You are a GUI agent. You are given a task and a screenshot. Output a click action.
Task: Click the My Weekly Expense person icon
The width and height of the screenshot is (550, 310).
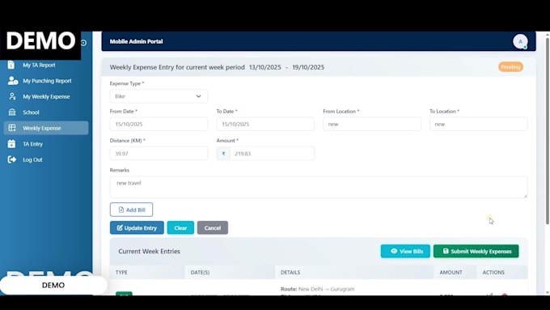(12, 96)
